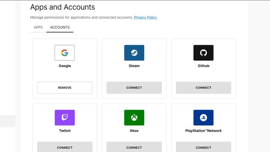Click the Github account name label

click(x=203, y=66)
